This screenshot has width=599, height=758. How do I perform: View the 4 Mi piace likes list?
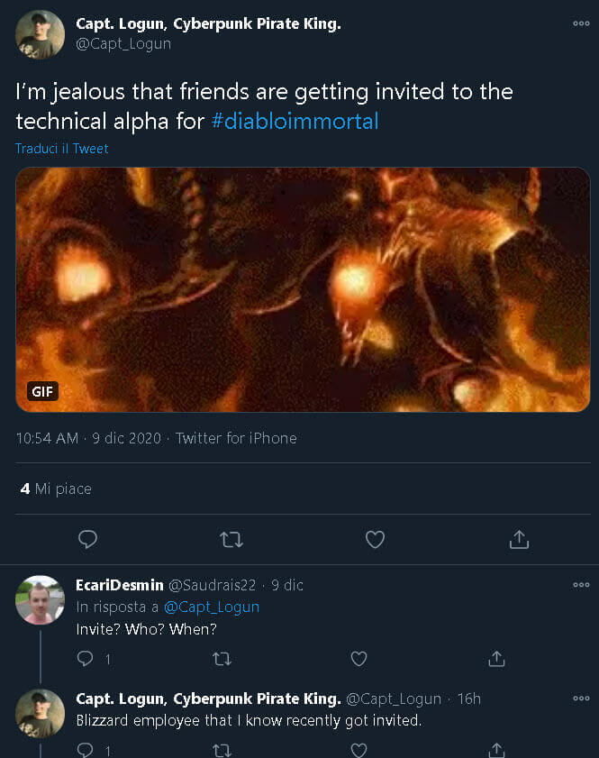coord(56,489)
